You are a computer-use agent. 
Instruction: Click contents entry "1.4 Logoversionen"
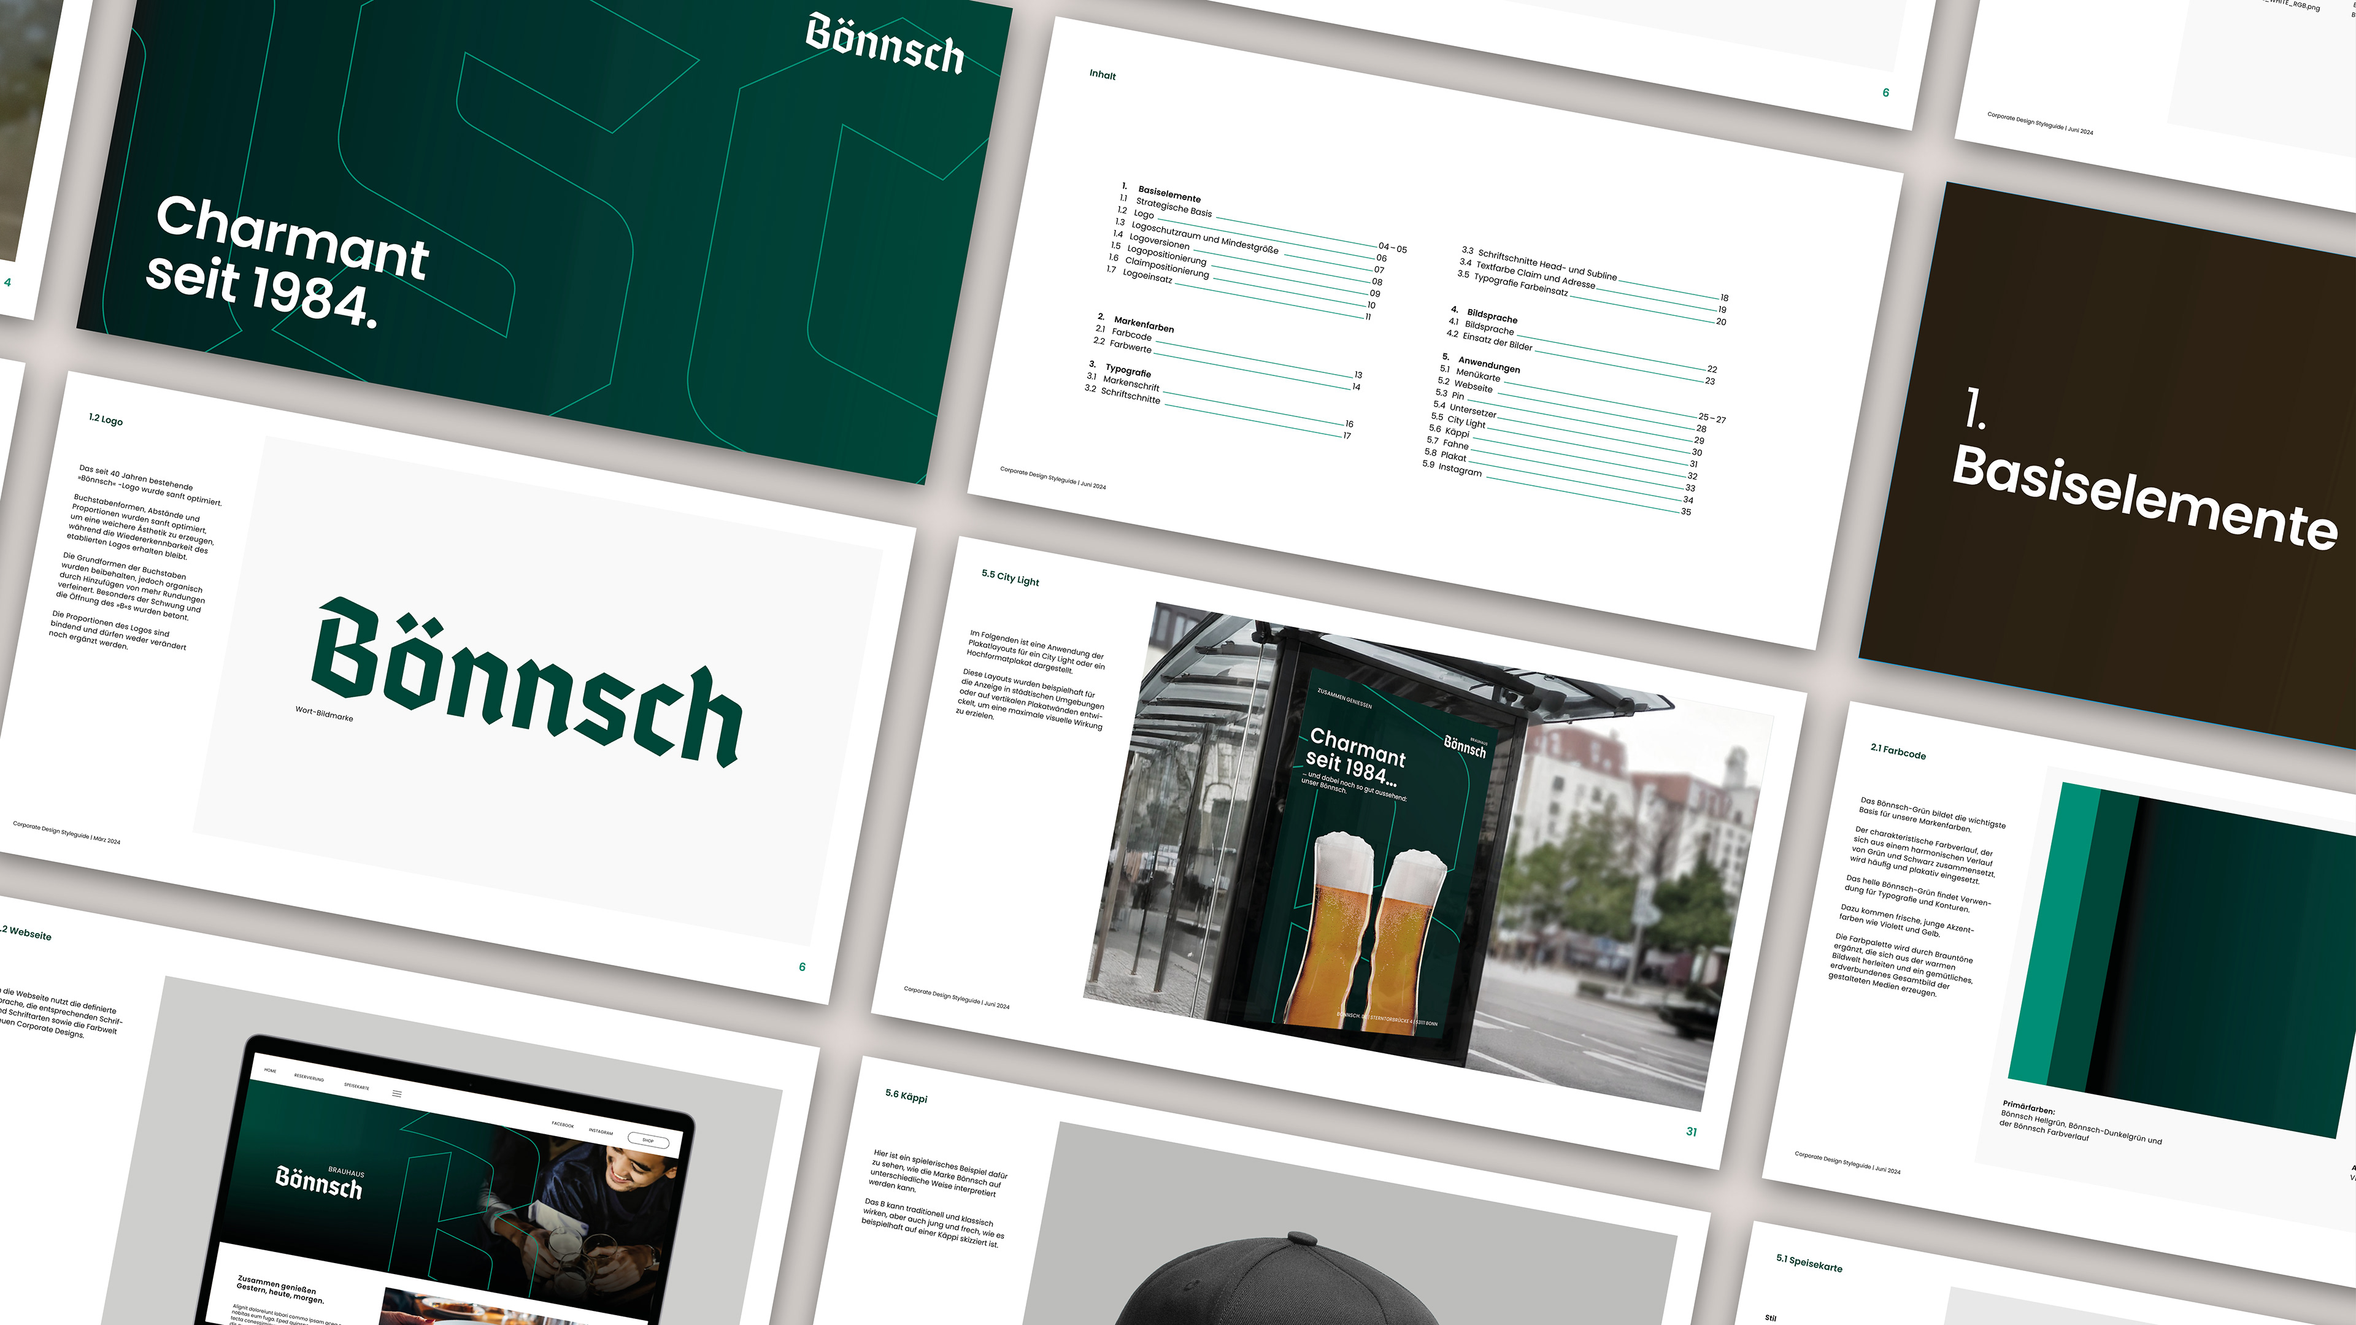click(1150, 240)
